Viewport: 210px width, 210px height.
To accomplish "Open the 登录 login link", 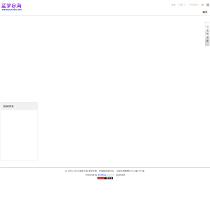I will click(173, 5).
